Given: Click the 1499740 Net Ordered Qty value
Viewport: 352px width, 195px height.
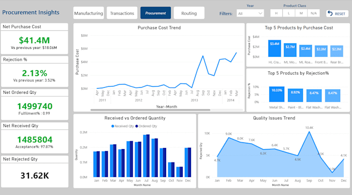Looking at the screenshot, I should tap(35, 106).
